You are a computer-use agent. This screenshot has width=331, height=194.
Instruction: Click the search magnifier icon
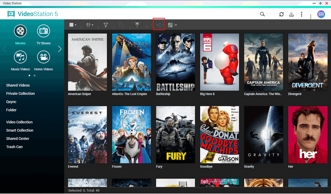pos(262,14)
